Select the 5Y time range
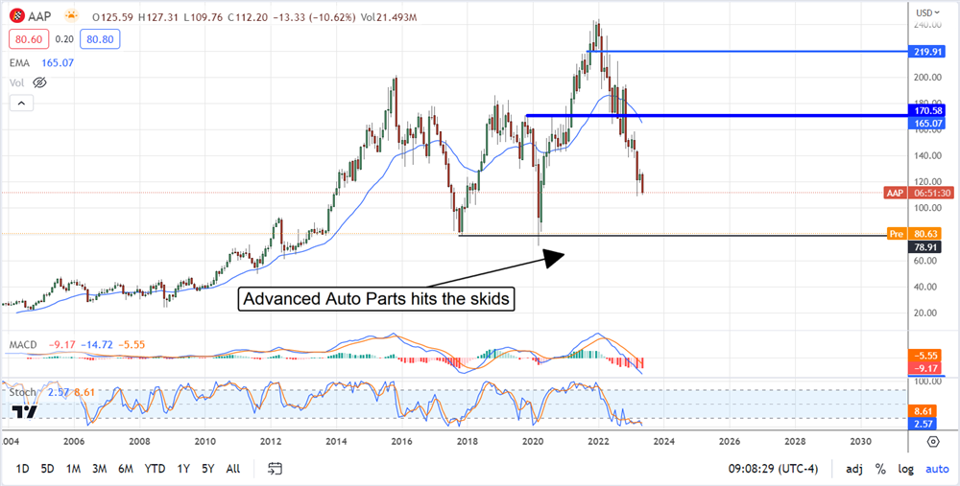960x486 pixels. click(207, 469)
